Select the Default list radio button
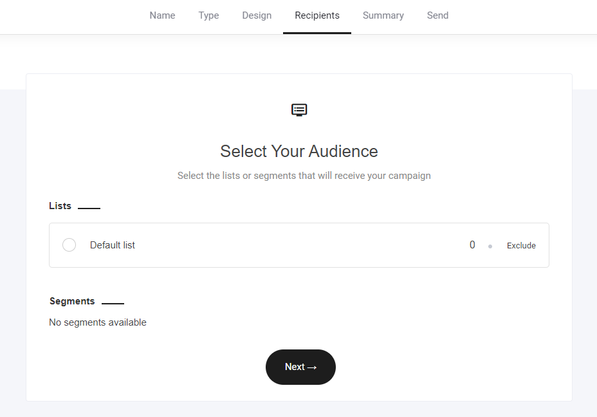 [69, 245]
